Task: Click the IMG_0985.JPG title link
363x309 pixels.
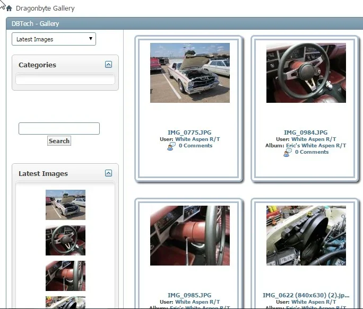Action: [x=189, y=295]
